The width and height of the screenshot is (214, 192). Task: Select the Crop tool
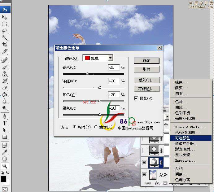tap(4, 45)
